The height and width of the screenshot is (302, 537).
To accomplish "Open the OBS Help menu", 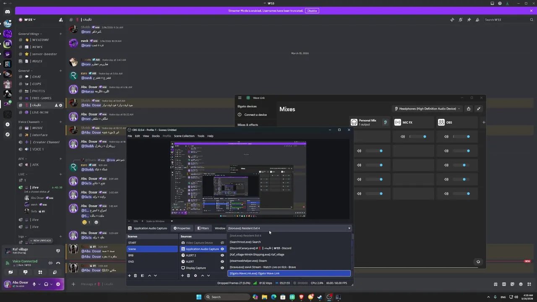I will click(x=210, y=136).
